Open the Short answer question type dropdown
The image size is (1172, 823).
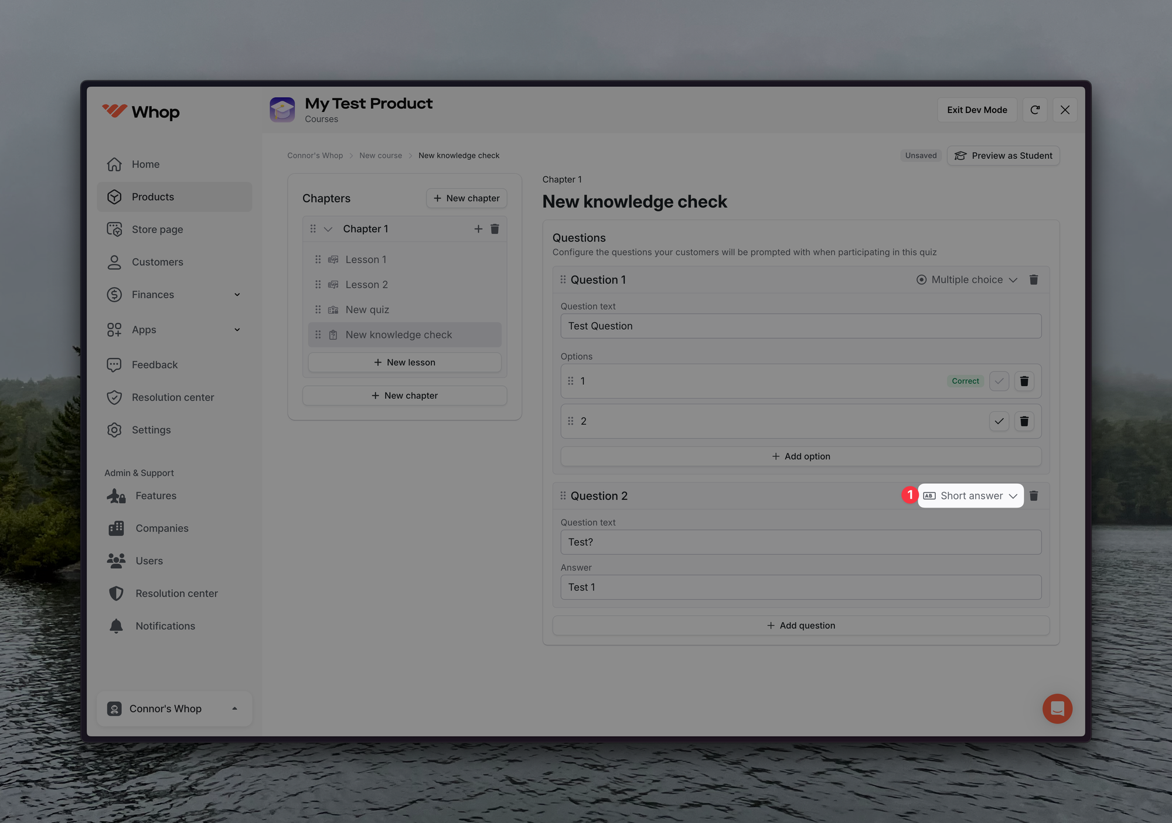coord(971,496)
